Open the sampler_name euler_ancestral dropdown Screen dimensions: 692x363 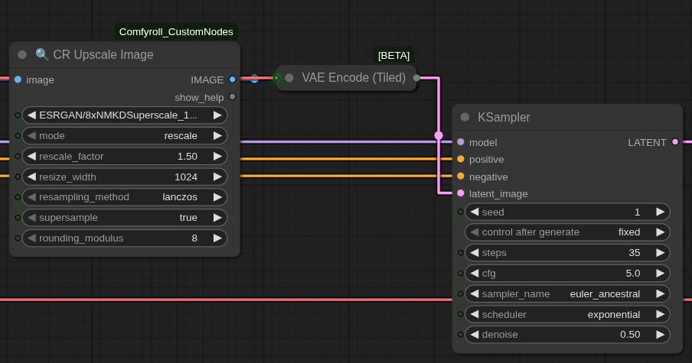click(567, 293)
